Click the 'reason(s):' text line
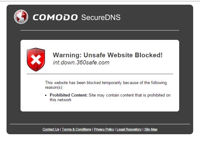This screenshot has width=200, height=142. click(54, 88)
